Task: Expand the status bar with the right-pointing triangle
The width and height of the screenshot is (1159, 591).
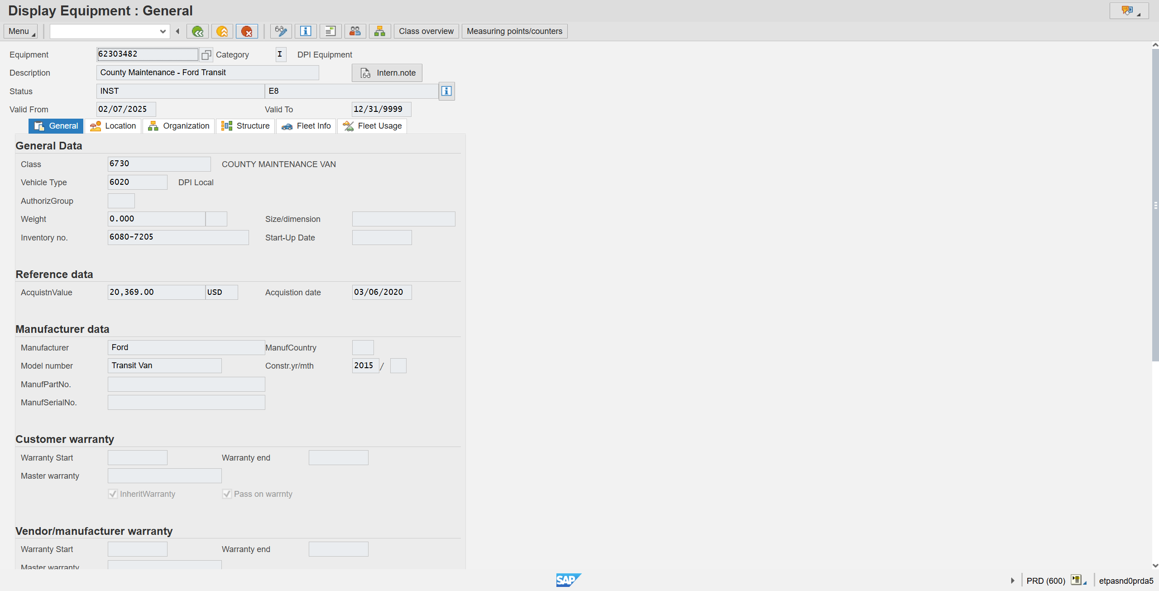Action: click(1013, 581)
